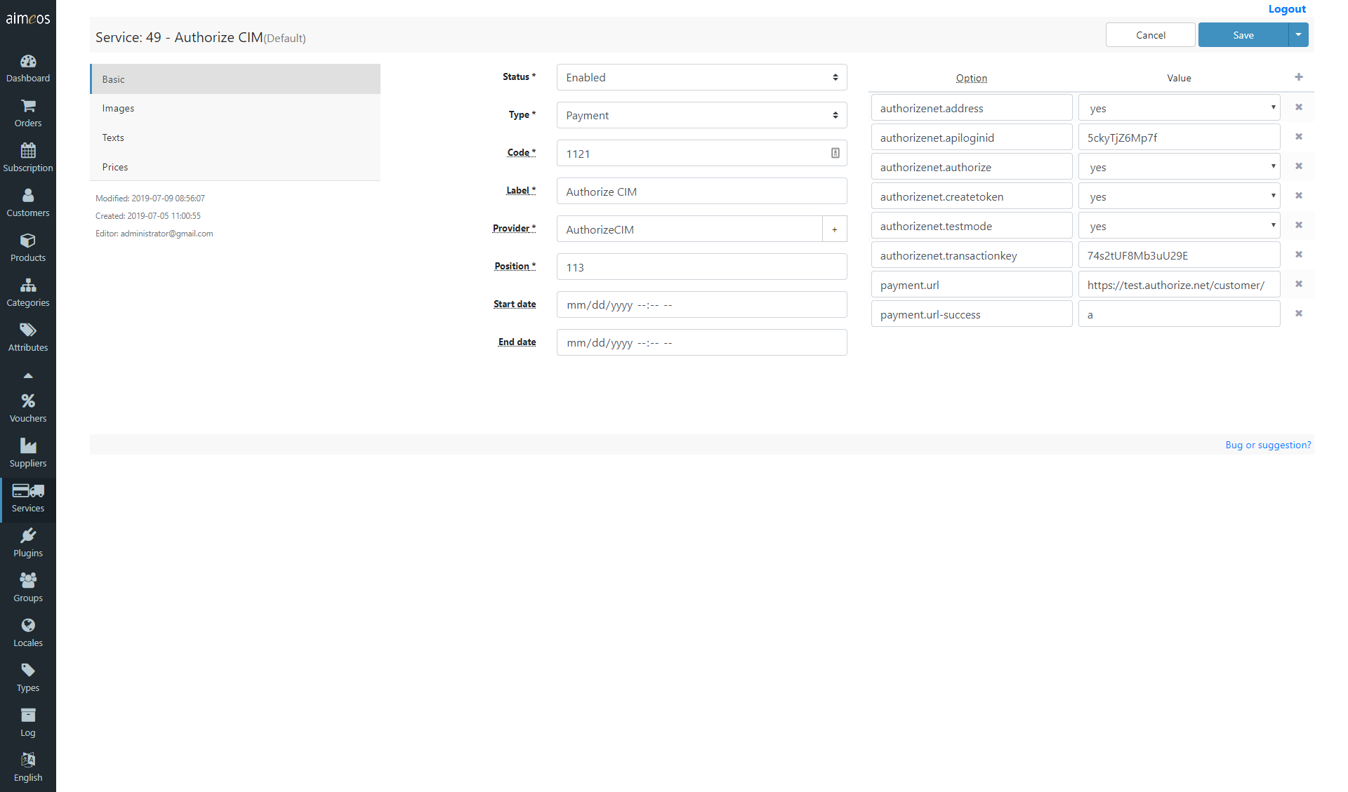Open Services section

point(28,499)
